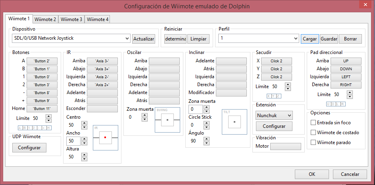375x185 pixels.
Task: Click the Actualizar device button
Action: click(x=144, y=39)
